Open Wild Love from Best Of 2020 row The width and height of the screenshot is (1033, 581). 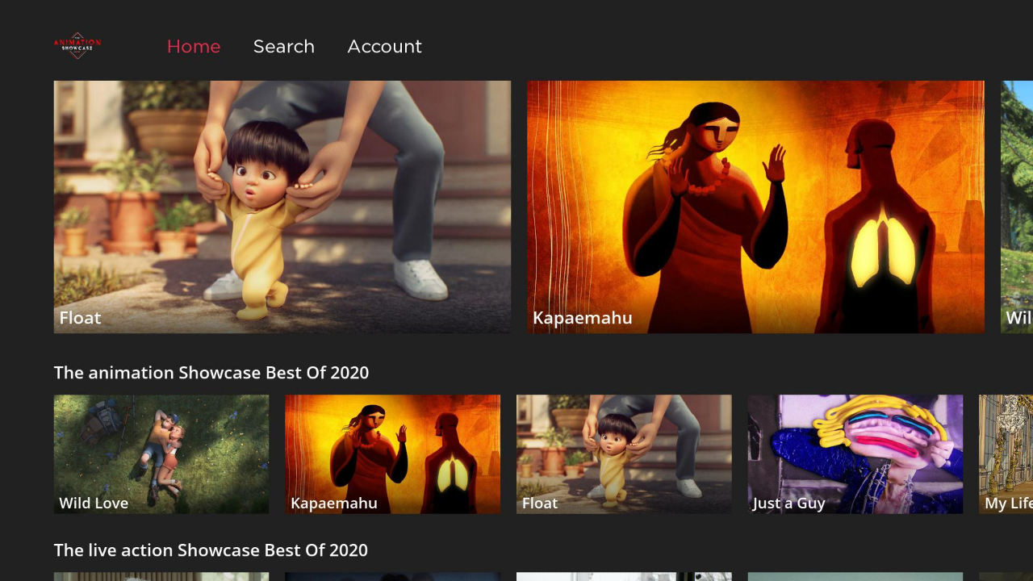point(161,454)
